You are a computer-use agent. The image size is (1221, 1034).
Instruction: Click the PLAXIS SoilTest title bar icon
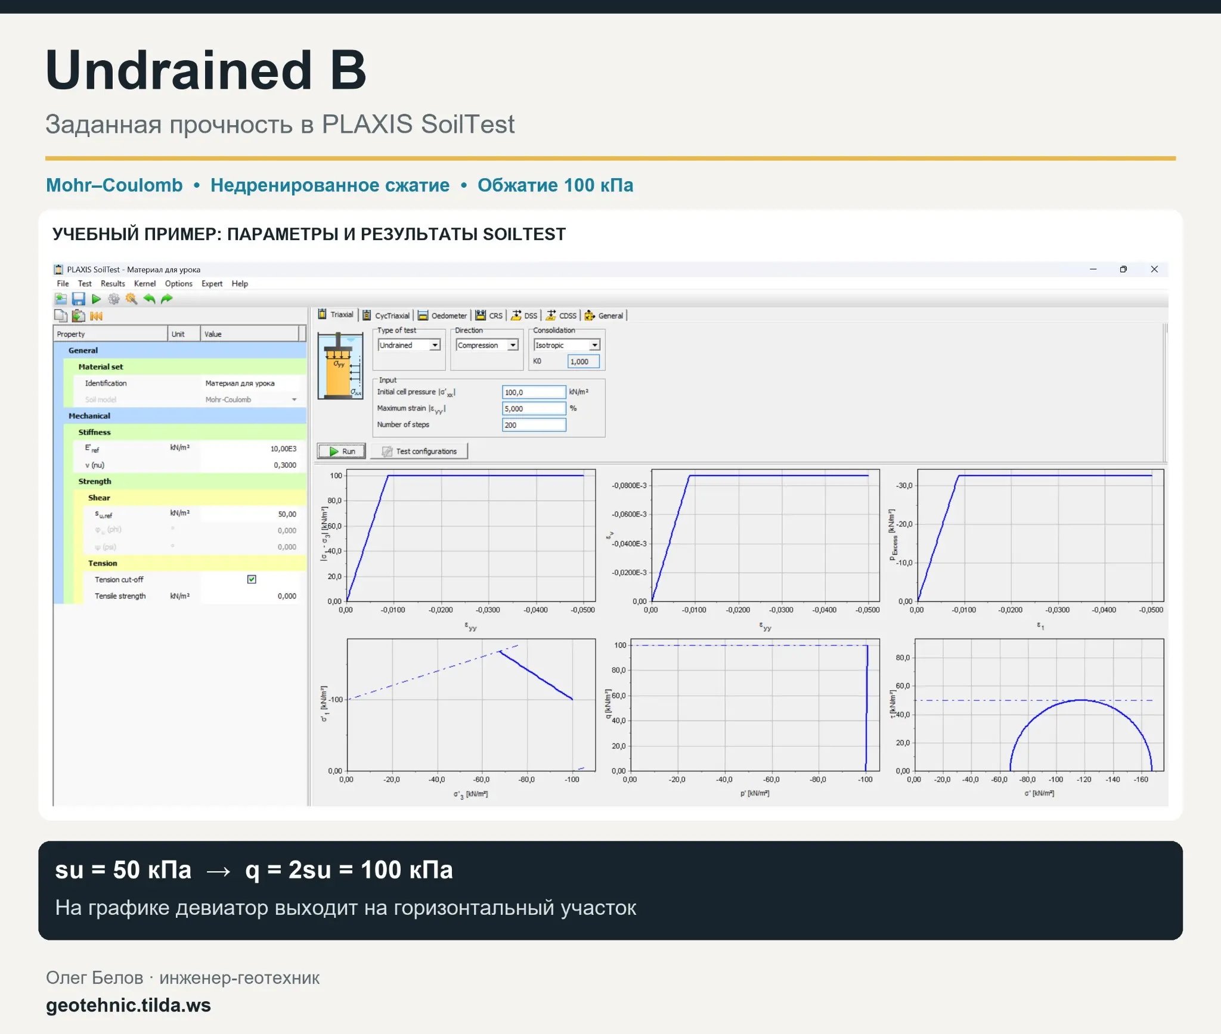(58, 269)
